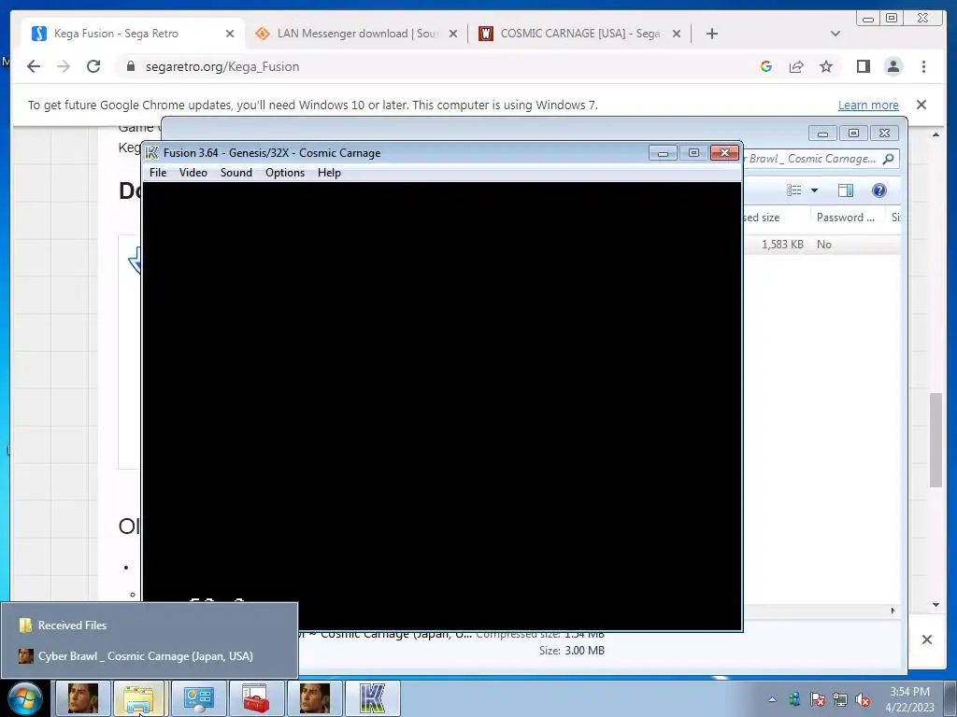Toggle Chrome side panel
Screen dimensions: 957x717
[863, 66]
